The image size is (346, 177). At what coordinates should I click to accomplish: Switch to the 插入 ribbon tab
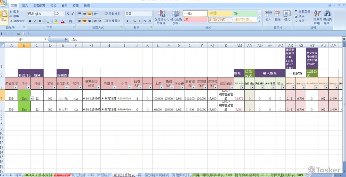click(x=25, y=6)
